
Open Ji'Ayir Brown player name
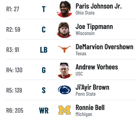(92, 87)
